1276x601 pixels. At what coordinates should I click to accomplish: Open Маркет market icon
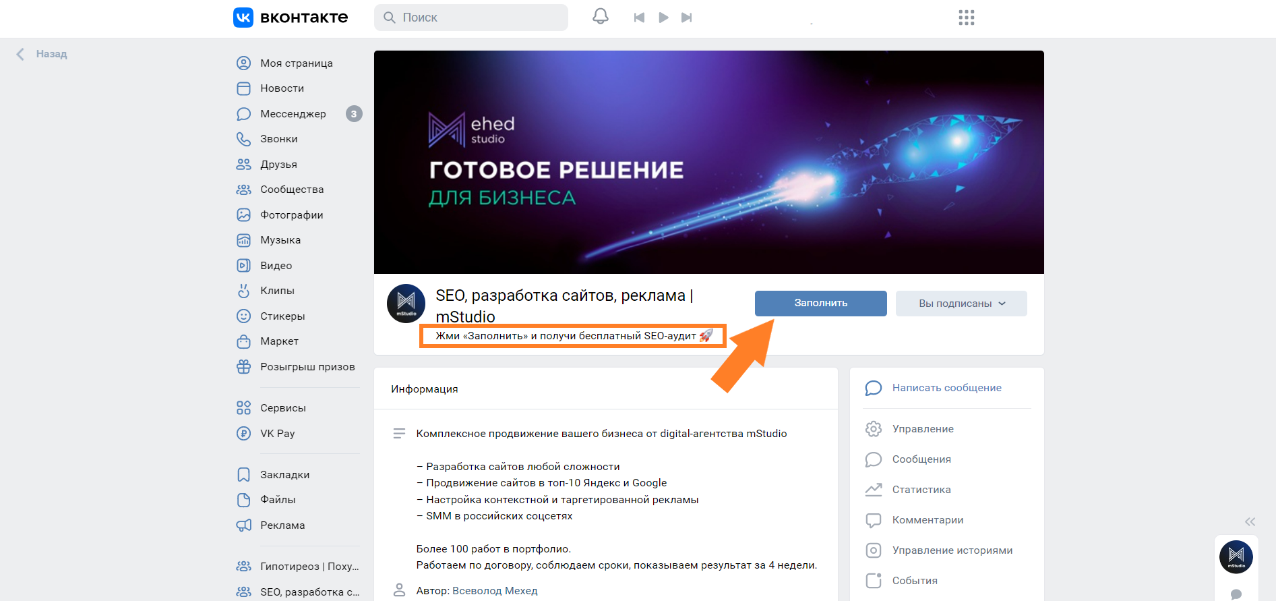[243, 341]
